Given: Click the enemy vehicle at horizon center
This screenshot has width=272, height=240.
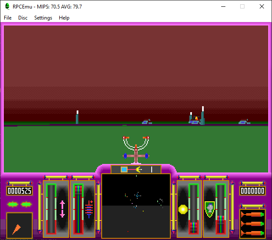Looking at the screenshot, I should 147,121.
